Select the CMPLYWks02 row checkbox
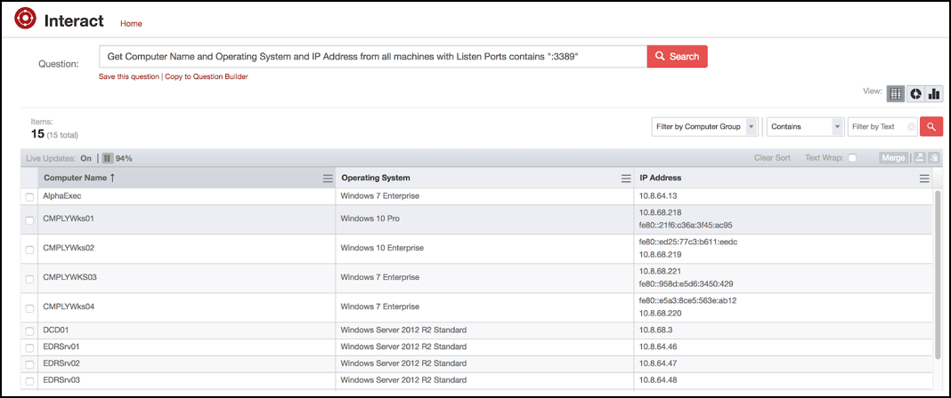 [29, 250]
